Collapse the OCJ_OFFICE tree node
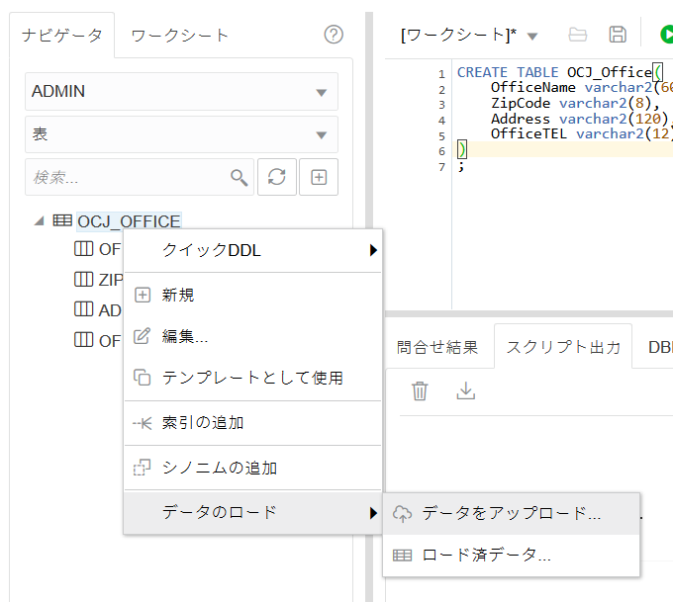 point(39,221)
